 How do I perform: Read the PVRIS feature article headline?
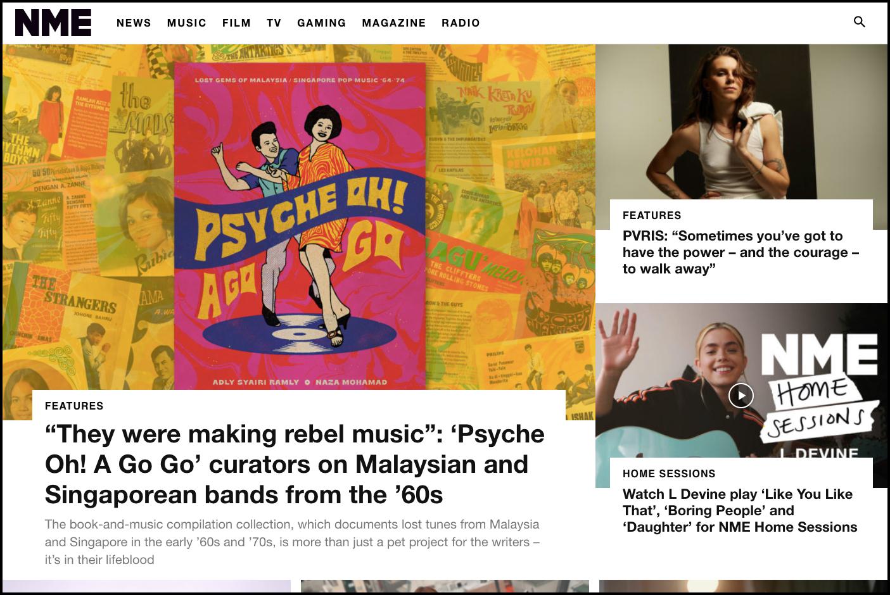click(740, 252)
